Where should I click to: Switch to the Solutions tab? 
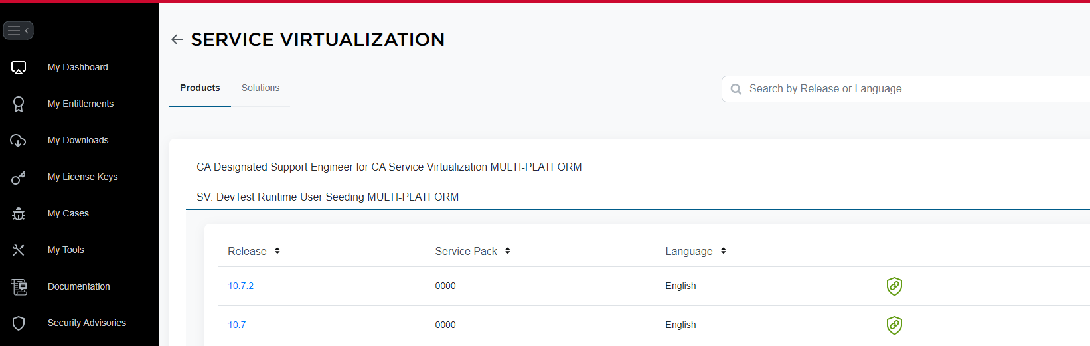tap(260, 88)
